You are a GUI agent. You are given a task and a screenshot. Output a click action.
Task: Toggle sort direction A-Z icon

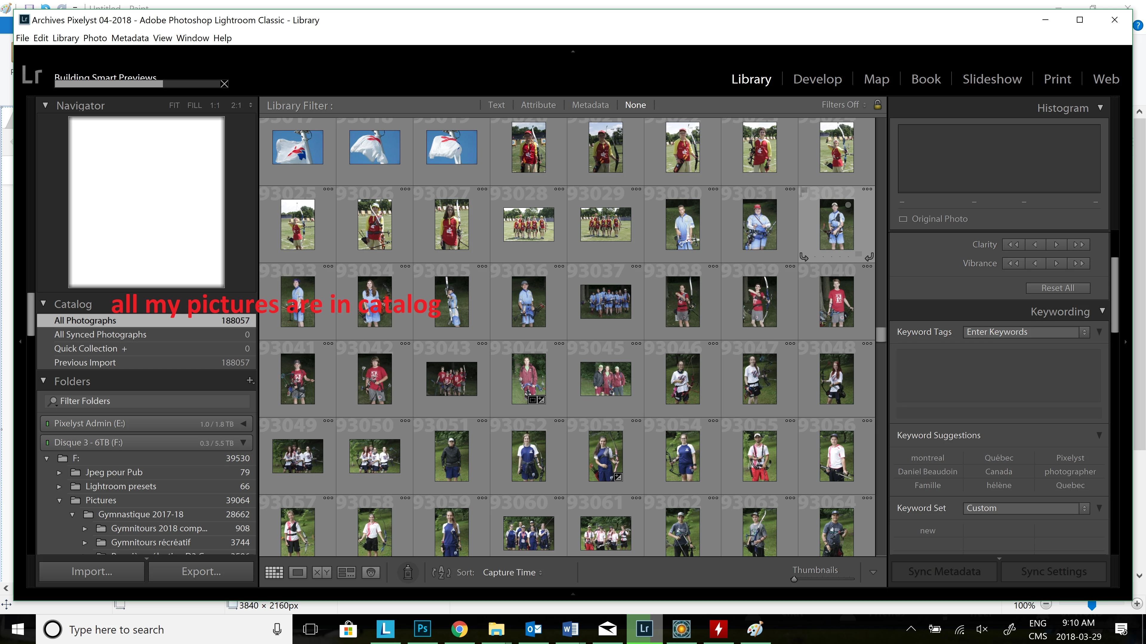coord(441,572)
